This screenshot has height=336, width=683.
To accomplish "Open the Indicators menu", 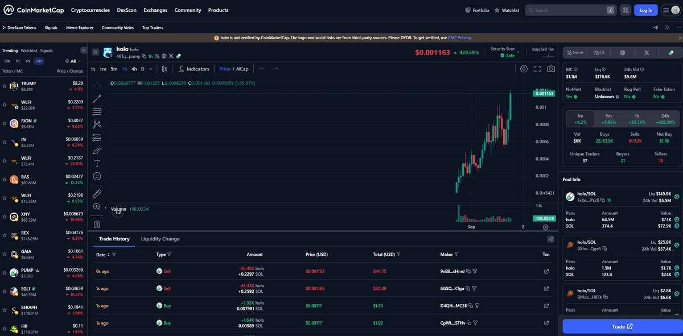I will point(194,69).
